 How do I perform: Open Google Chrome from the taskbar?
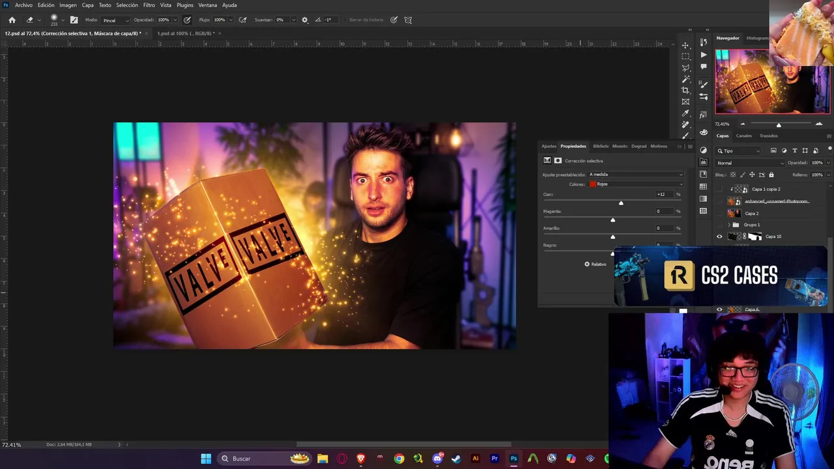point(399,459)
